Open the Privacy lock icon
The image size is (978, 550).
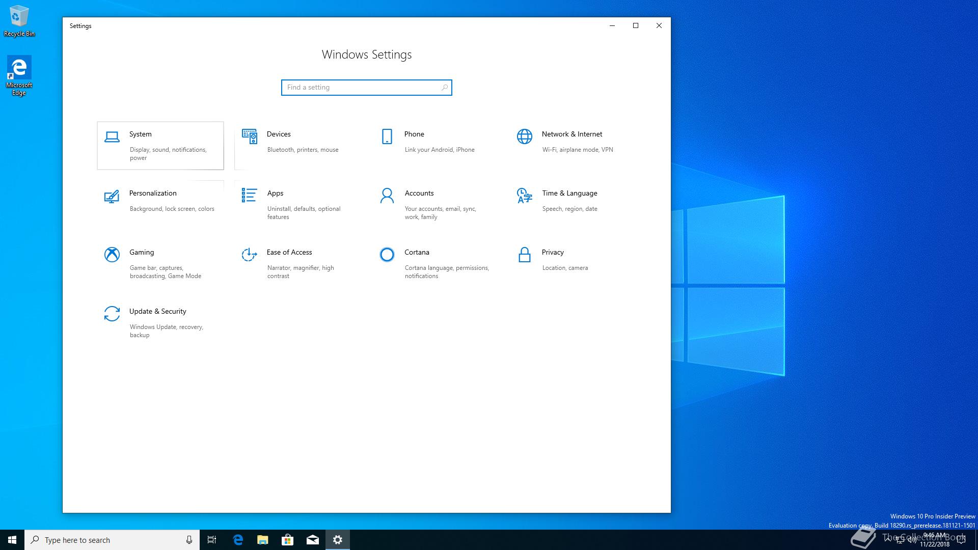(525, 255)
